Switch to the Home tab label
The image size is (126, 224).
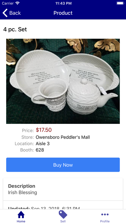click(21, 221)
